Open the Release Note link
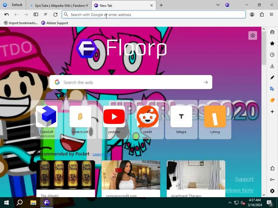The height and width of the screenshot is (208, 278). tap(239, 190)
